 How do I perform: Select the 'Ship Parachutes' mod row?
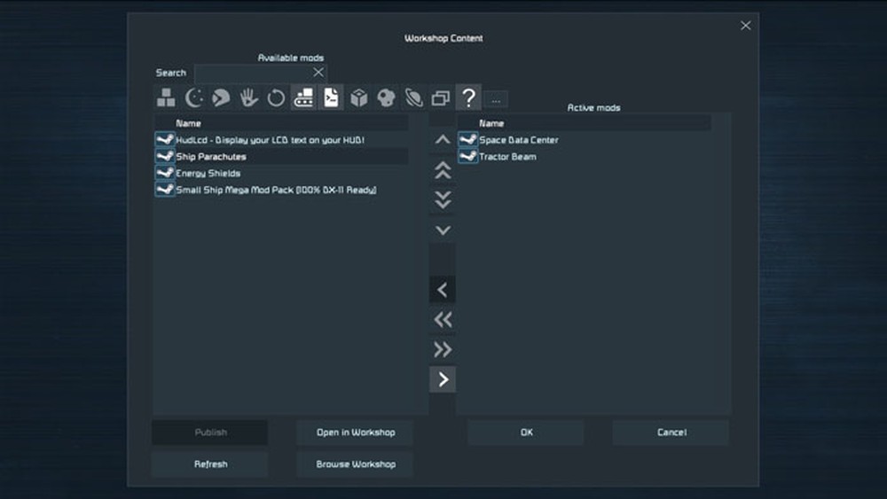click(x=281, y=157)
